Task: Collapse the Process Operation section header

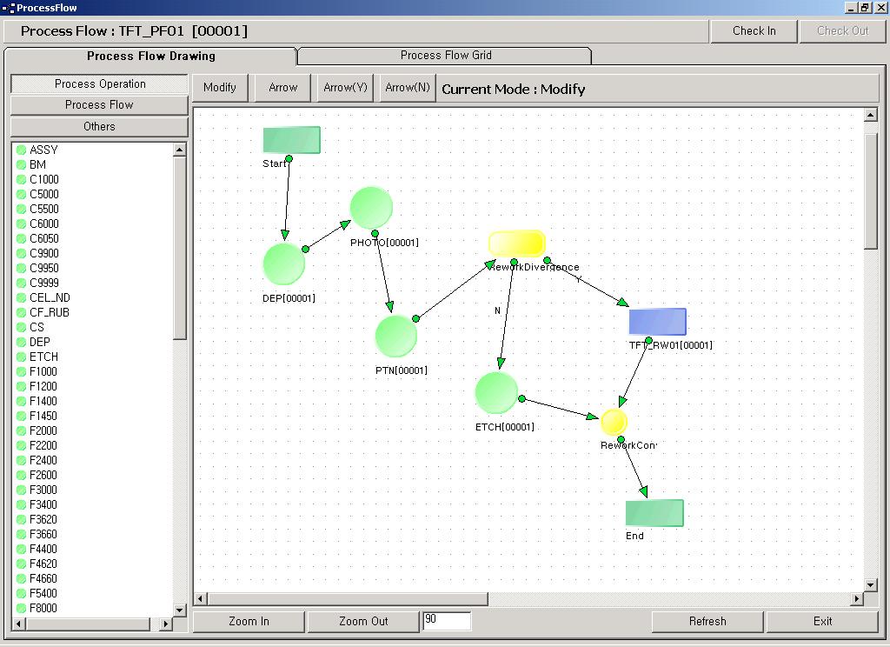Action: pos(99,84)
